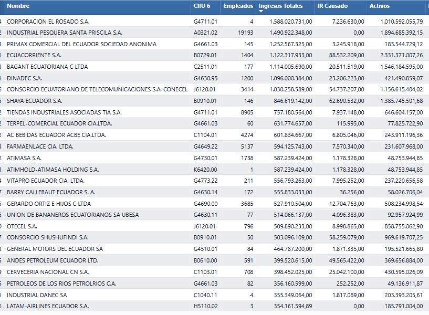Select UNION DE BANANEROS ECUATORIANOS SA UBESA

tap(73, 215)
